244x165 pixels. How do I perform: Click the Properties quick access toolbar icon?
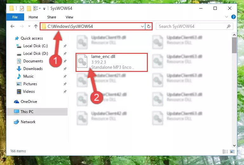point(22,9)
